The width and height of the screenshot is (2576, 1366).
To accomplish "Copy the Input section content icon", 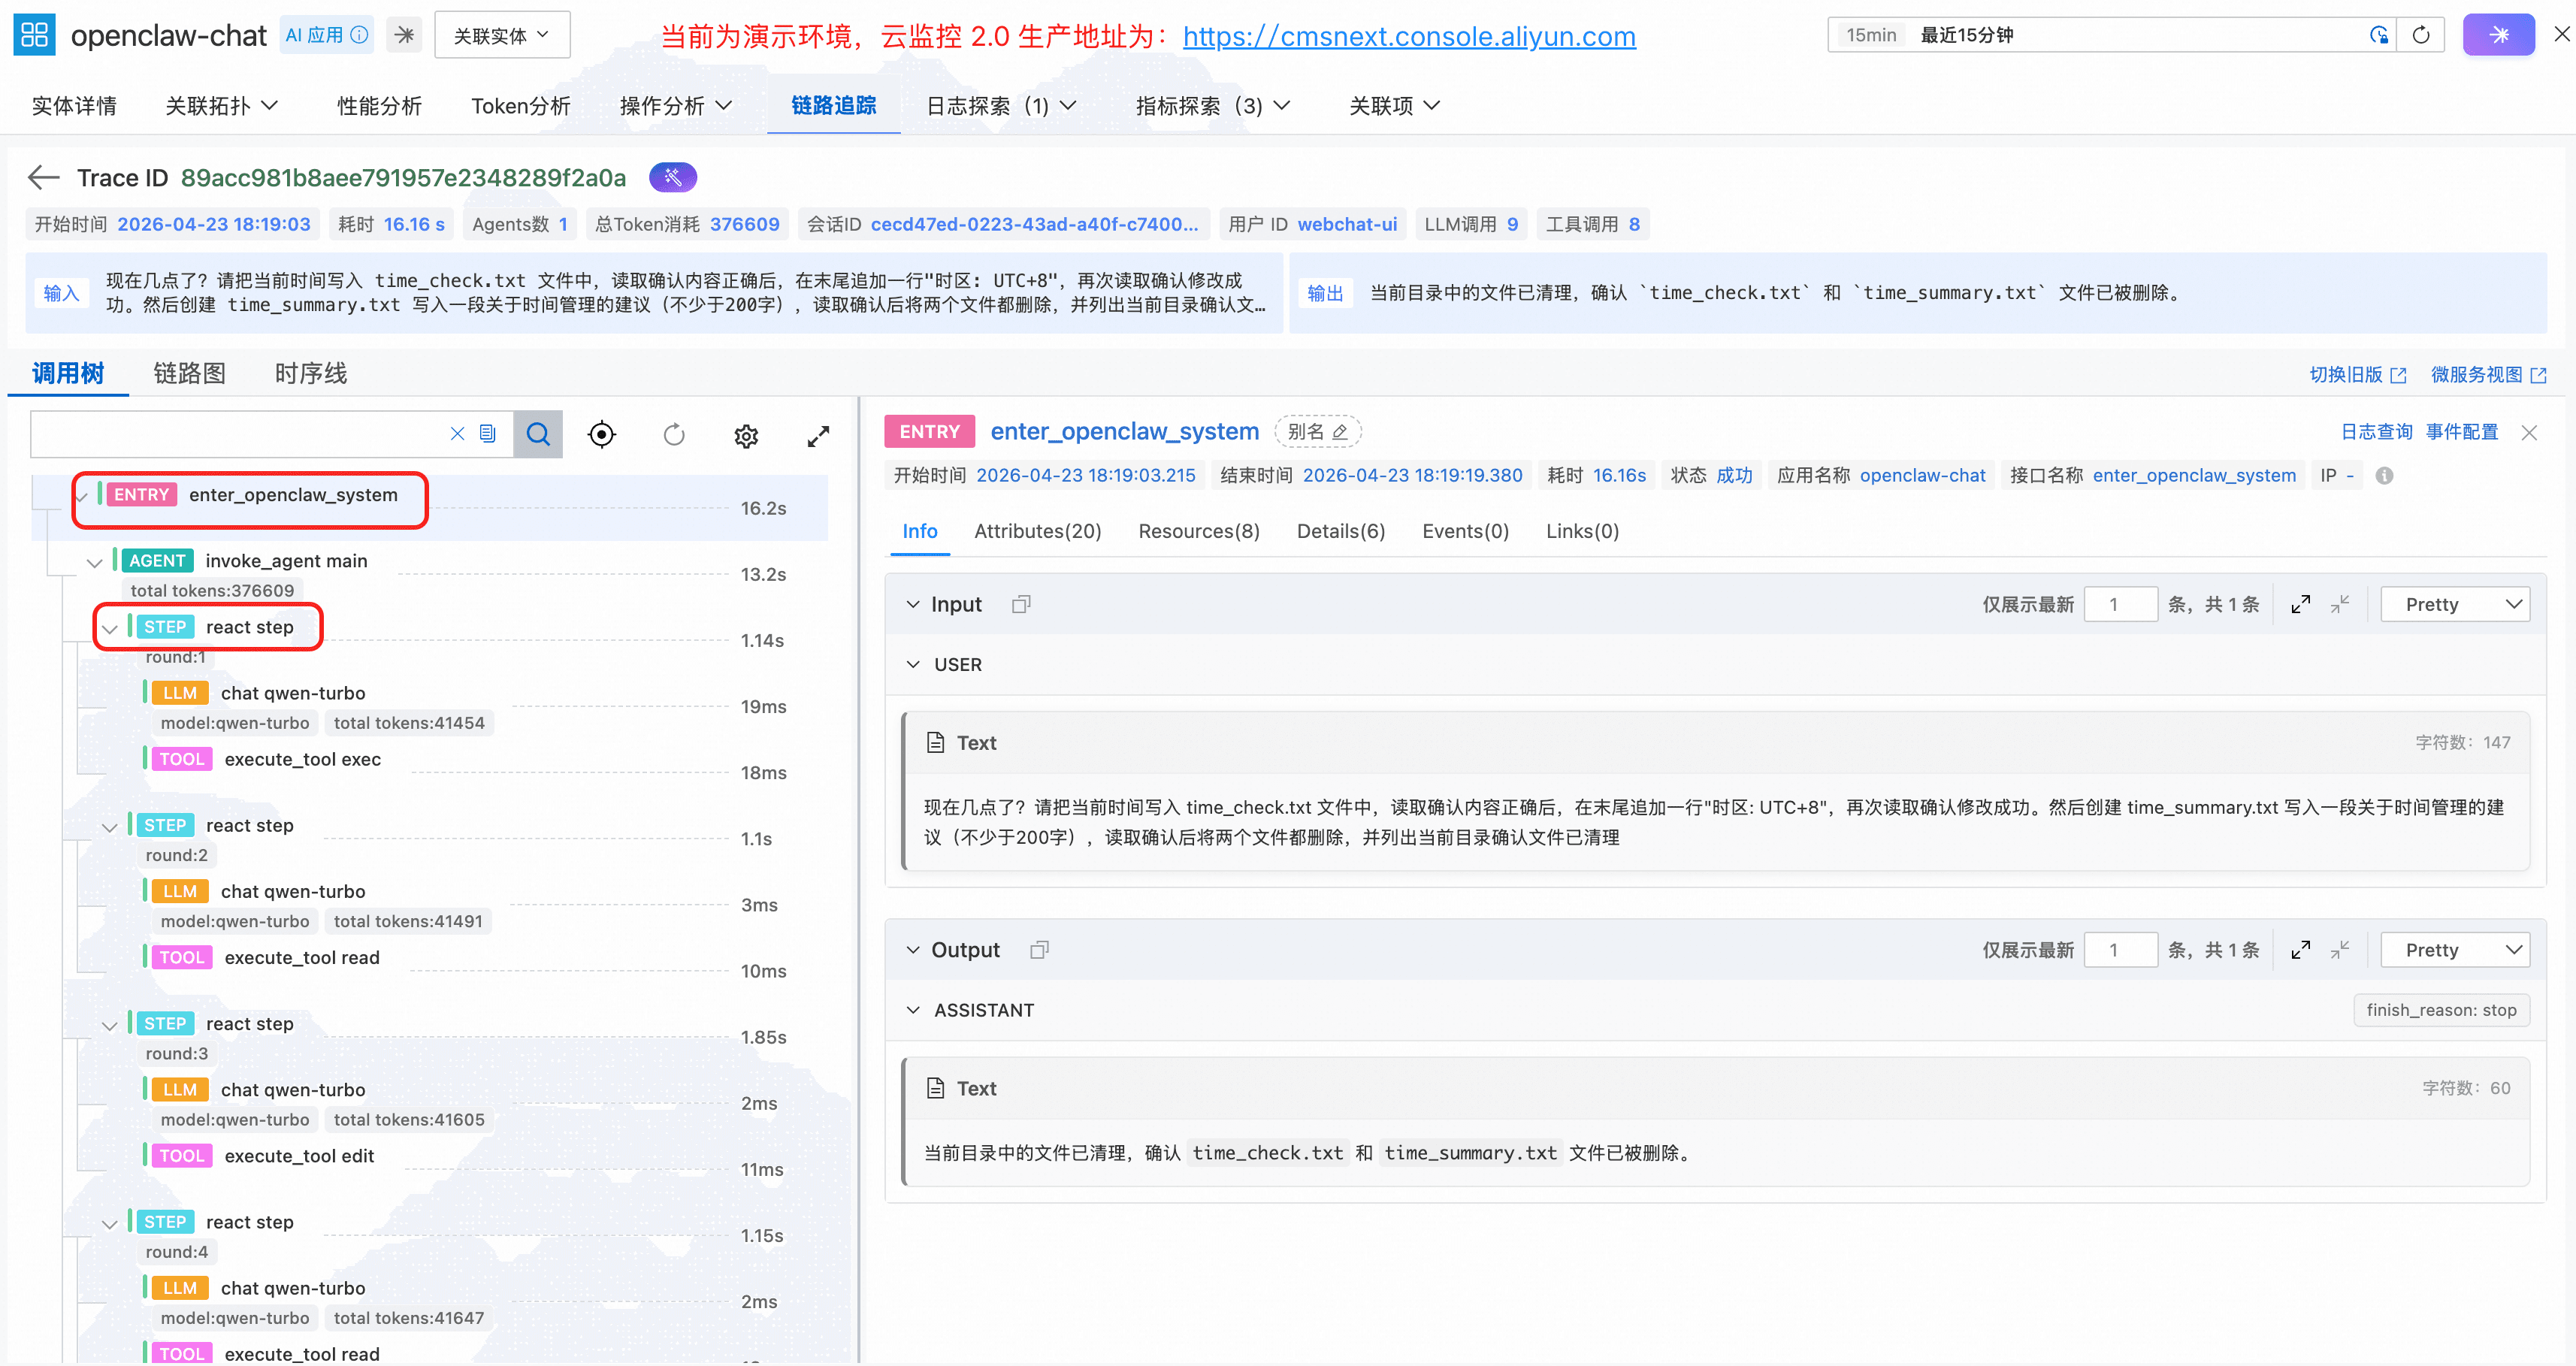I will click(1020, 604).
